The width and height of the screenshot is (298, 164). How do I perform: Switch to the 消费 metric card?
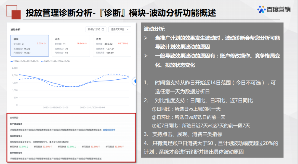point(112,46)
